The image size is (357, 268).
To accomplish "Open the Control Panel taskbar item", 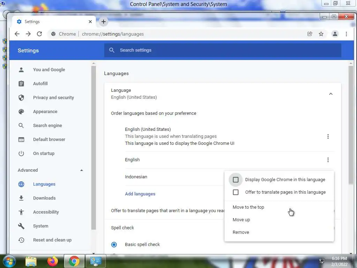I will coord(96,261).
